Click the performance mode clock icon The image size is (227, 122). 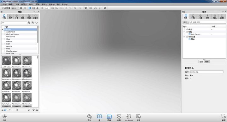25,8
